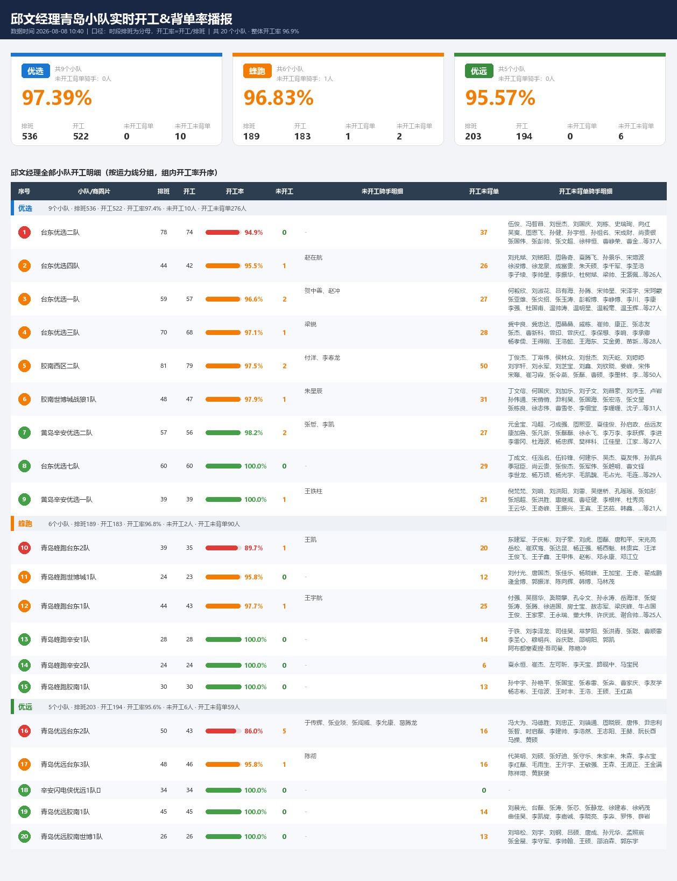Click team name 胶南世博城战狼1队
The width and height of the screenshot is (677, 881).
pyautogui.click(x=68, y=399)
